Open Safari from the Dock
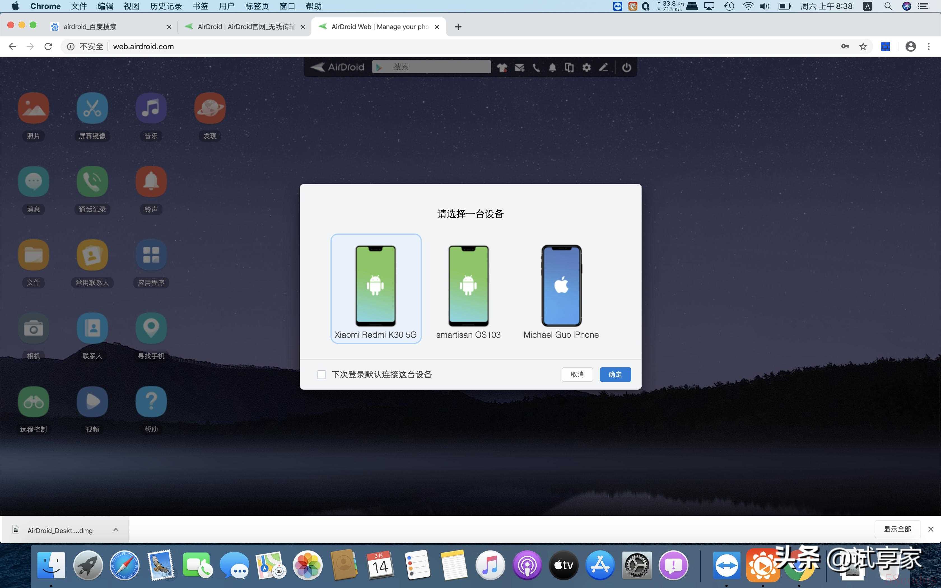Image resolution: width=941 pixels, height=588 pixels. point(124,565)
